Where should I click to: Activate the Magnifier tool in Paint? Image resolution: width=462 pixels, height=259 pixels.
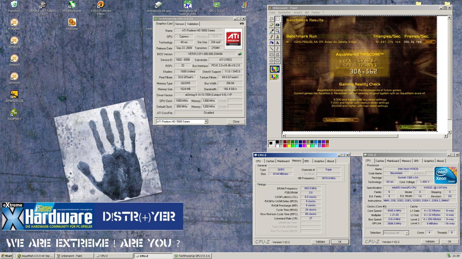point(277,31)
